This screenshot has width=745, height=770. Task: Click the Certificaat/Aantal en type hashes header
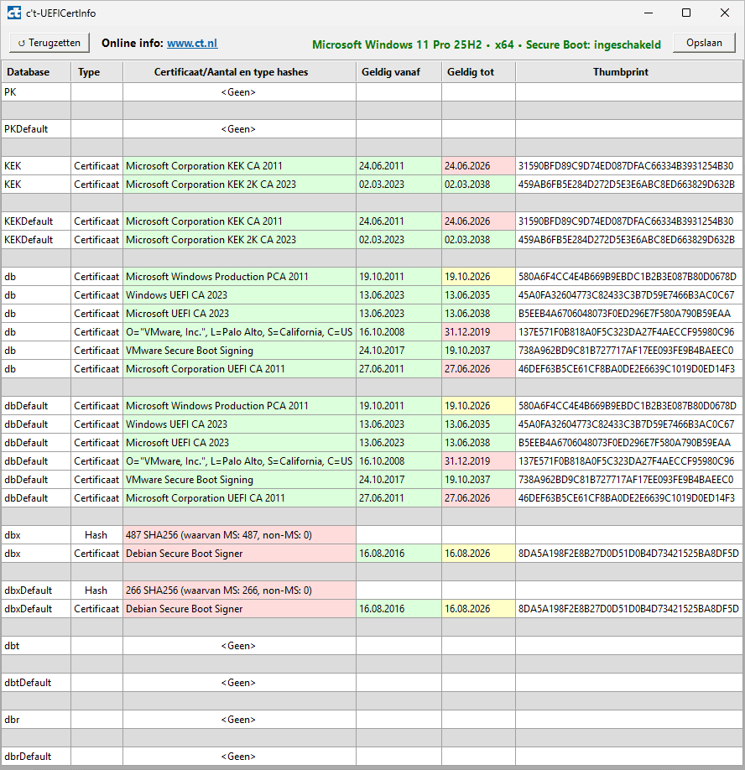(239, 71)
